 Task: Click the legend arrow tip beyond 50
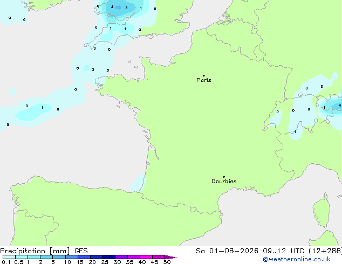[x=171, y=257]
